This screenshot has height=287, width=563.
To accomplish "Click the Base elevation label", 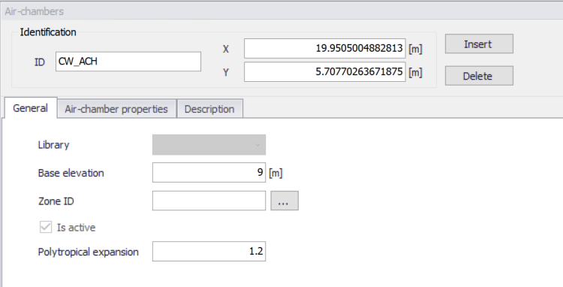I will click(x=71, y=173).
